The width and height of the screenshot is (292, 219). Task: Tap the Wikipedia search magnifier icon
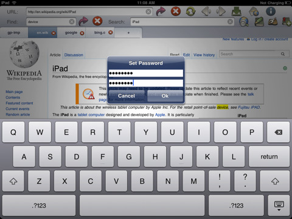[283, 54]
